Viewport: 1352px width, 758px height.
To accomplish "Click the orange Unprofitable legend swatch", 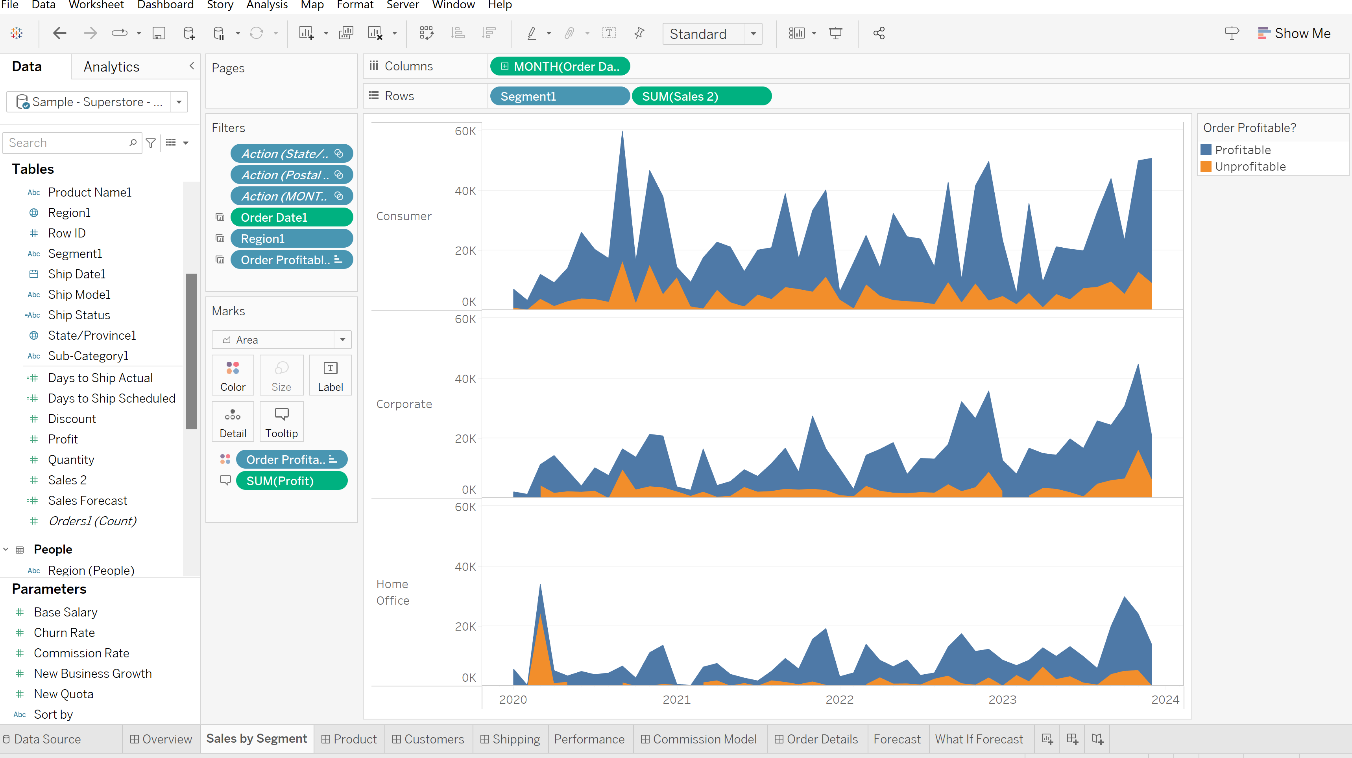I will click(x=1206, y=166).
